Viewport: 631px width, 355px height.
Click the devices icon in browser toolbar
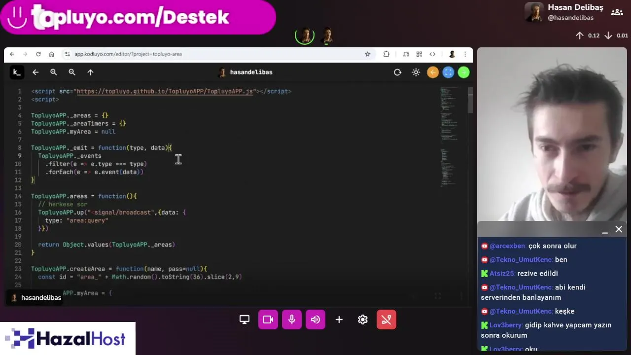pyautogui.click(x=406, y=54)
